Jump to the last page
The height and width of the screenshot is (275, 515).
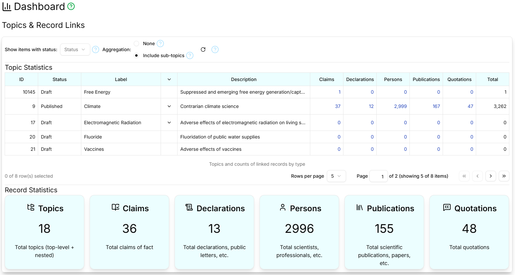point(504,176)
